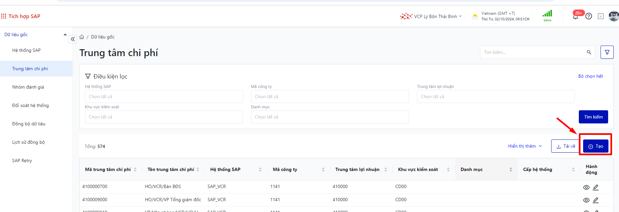View details of cost center 4100000700

(586, 187)
